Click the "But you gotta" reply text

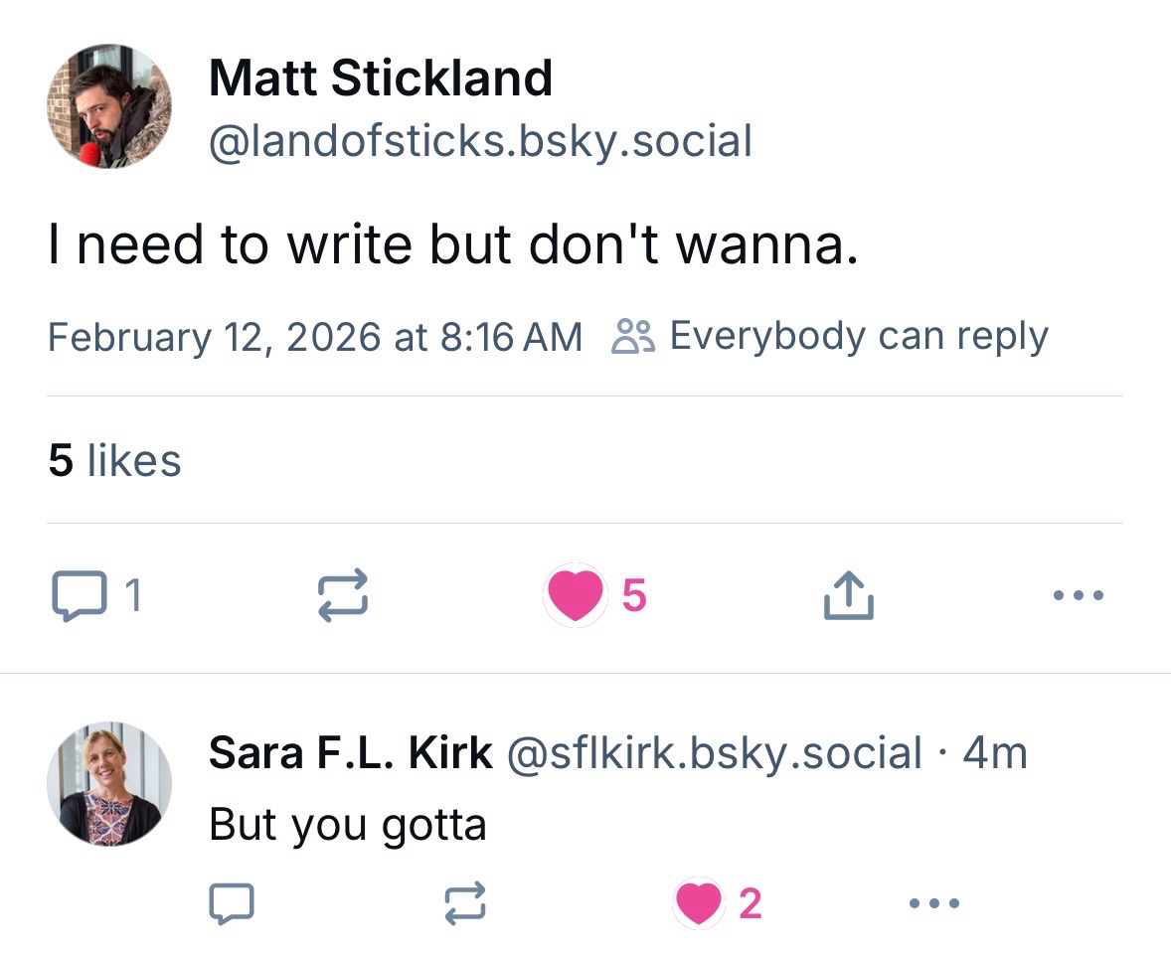[347, 825]
